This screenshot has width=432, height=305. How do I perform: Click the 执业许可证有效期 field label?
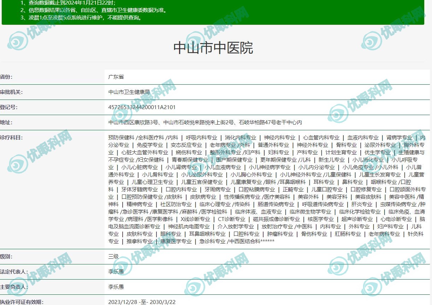22,302
